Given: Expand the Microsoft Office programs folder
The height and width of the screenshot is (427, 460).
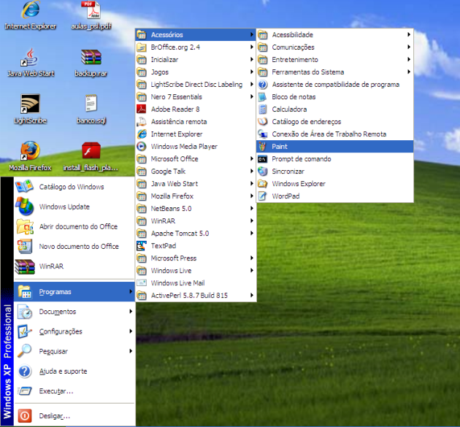Looking at the screenshot, I should point(174,159).
